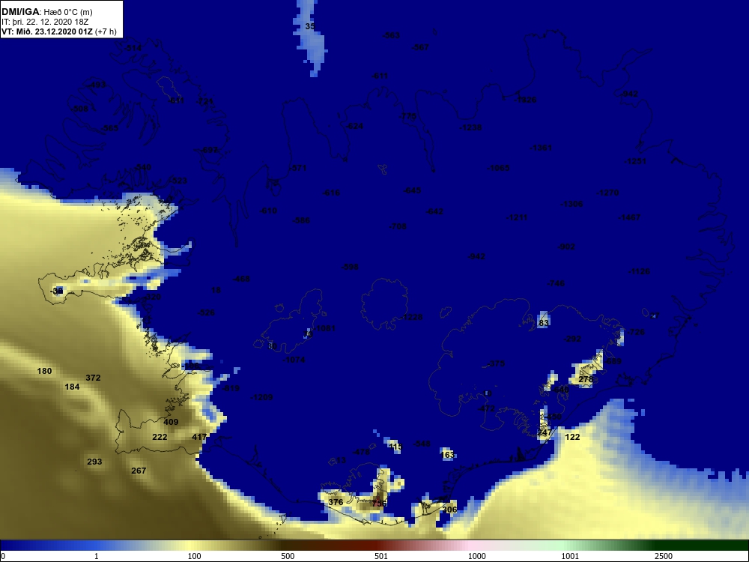Click the map value -1126
749x562 pixels.
pyautogui.click(x=639, y=271)
